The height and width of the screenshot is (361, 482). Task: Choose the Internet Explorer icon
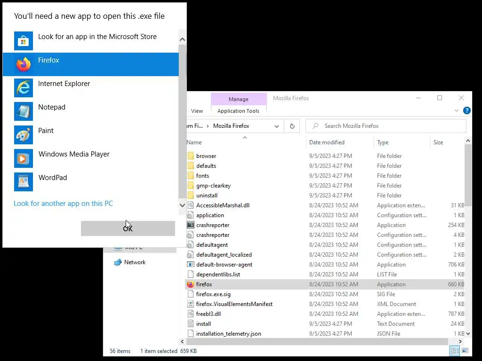[24, 87]
